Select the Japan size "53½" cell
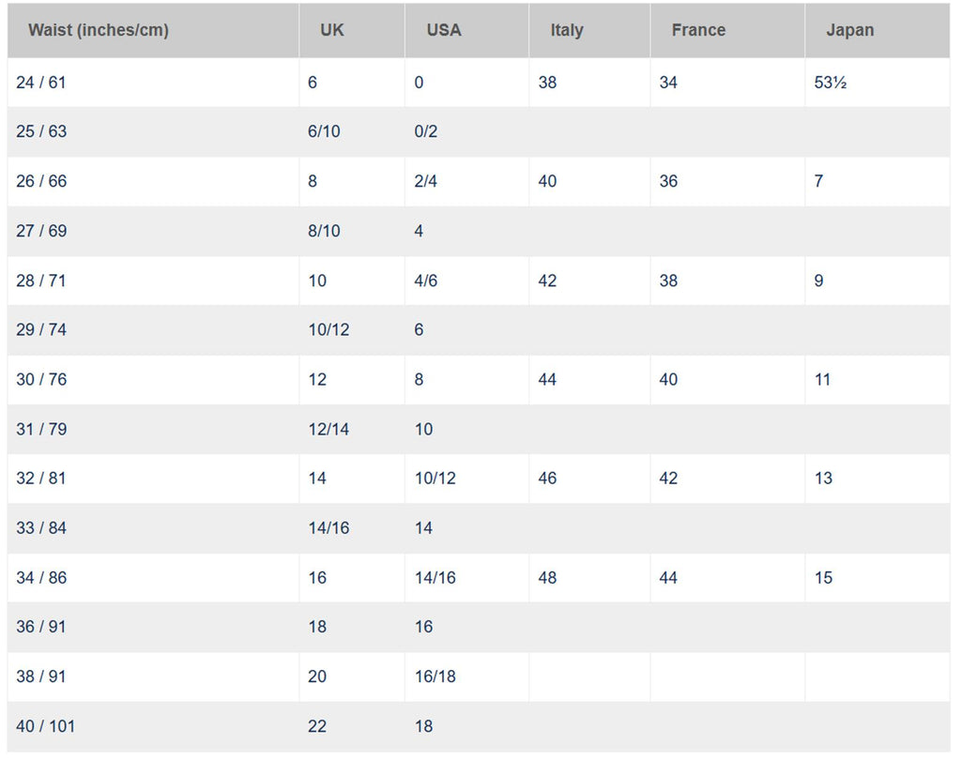 pos(831,83)
